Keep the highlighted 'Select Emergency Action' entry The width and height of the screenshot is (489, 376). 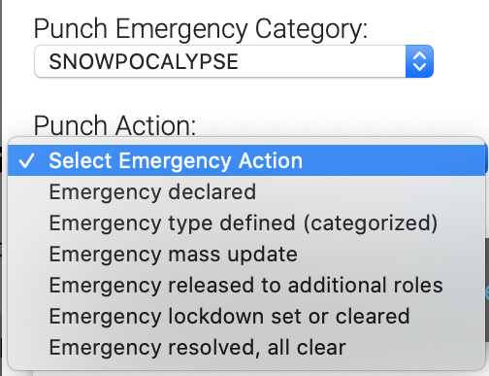pos(246,160)
